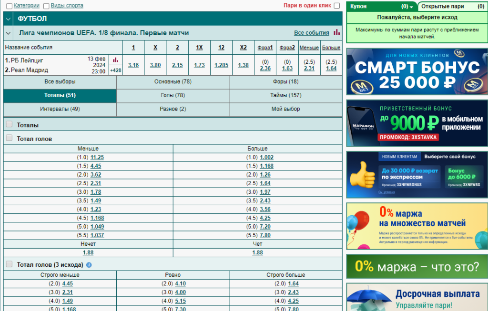Select Меньше (1.5) odds 4.45
Screen dimensions: 488x311
coord(96,166)
